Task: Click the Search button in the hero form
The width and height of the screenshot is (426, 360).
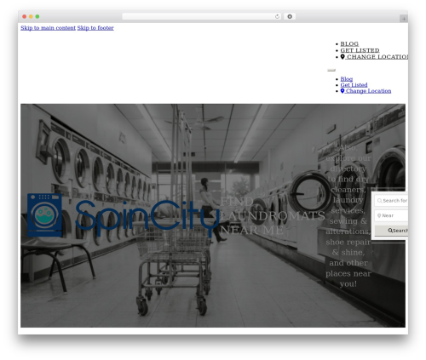Action: [x=391, y=231]
